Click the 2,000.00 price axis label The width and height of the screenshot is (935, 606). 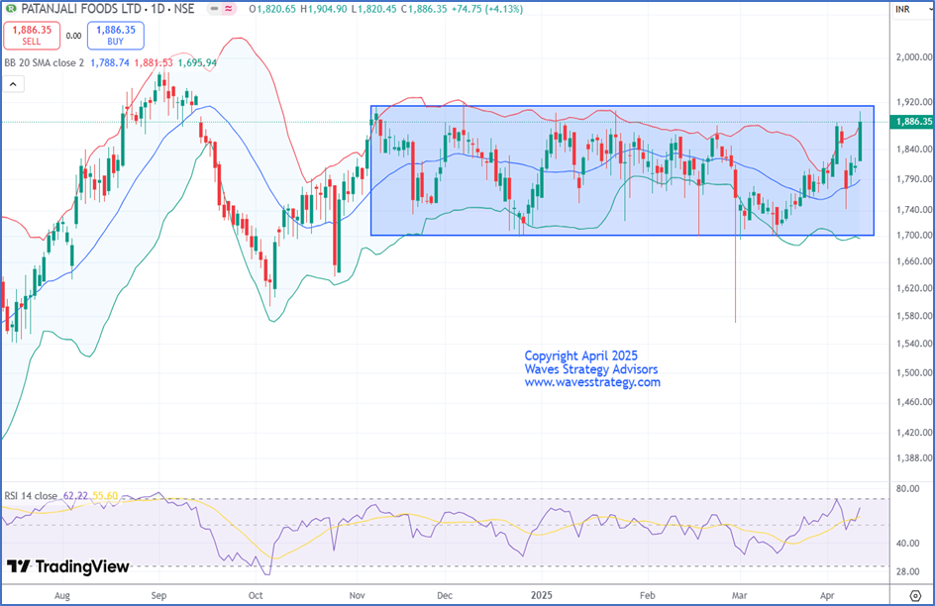[x=913, y=57]
